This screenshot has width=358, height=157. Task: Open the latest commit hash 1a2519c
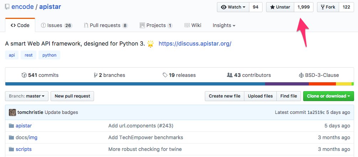[x=316, y=112]
